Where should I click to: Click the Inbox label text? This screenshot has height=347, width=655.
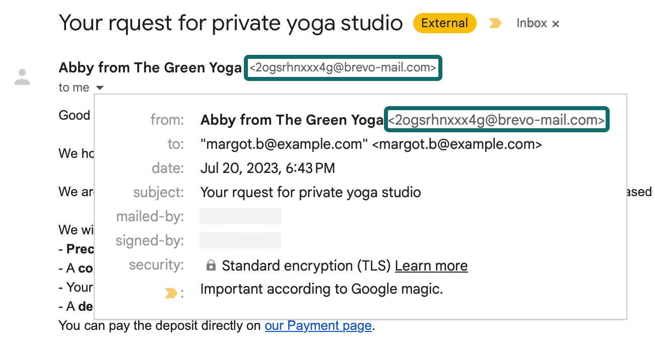pos(532,23)
